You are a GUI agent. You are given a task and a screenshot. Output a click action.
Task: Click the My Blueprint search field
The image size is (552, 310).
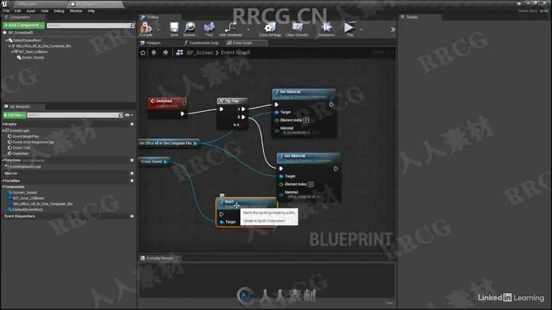[x=75, y=115]
